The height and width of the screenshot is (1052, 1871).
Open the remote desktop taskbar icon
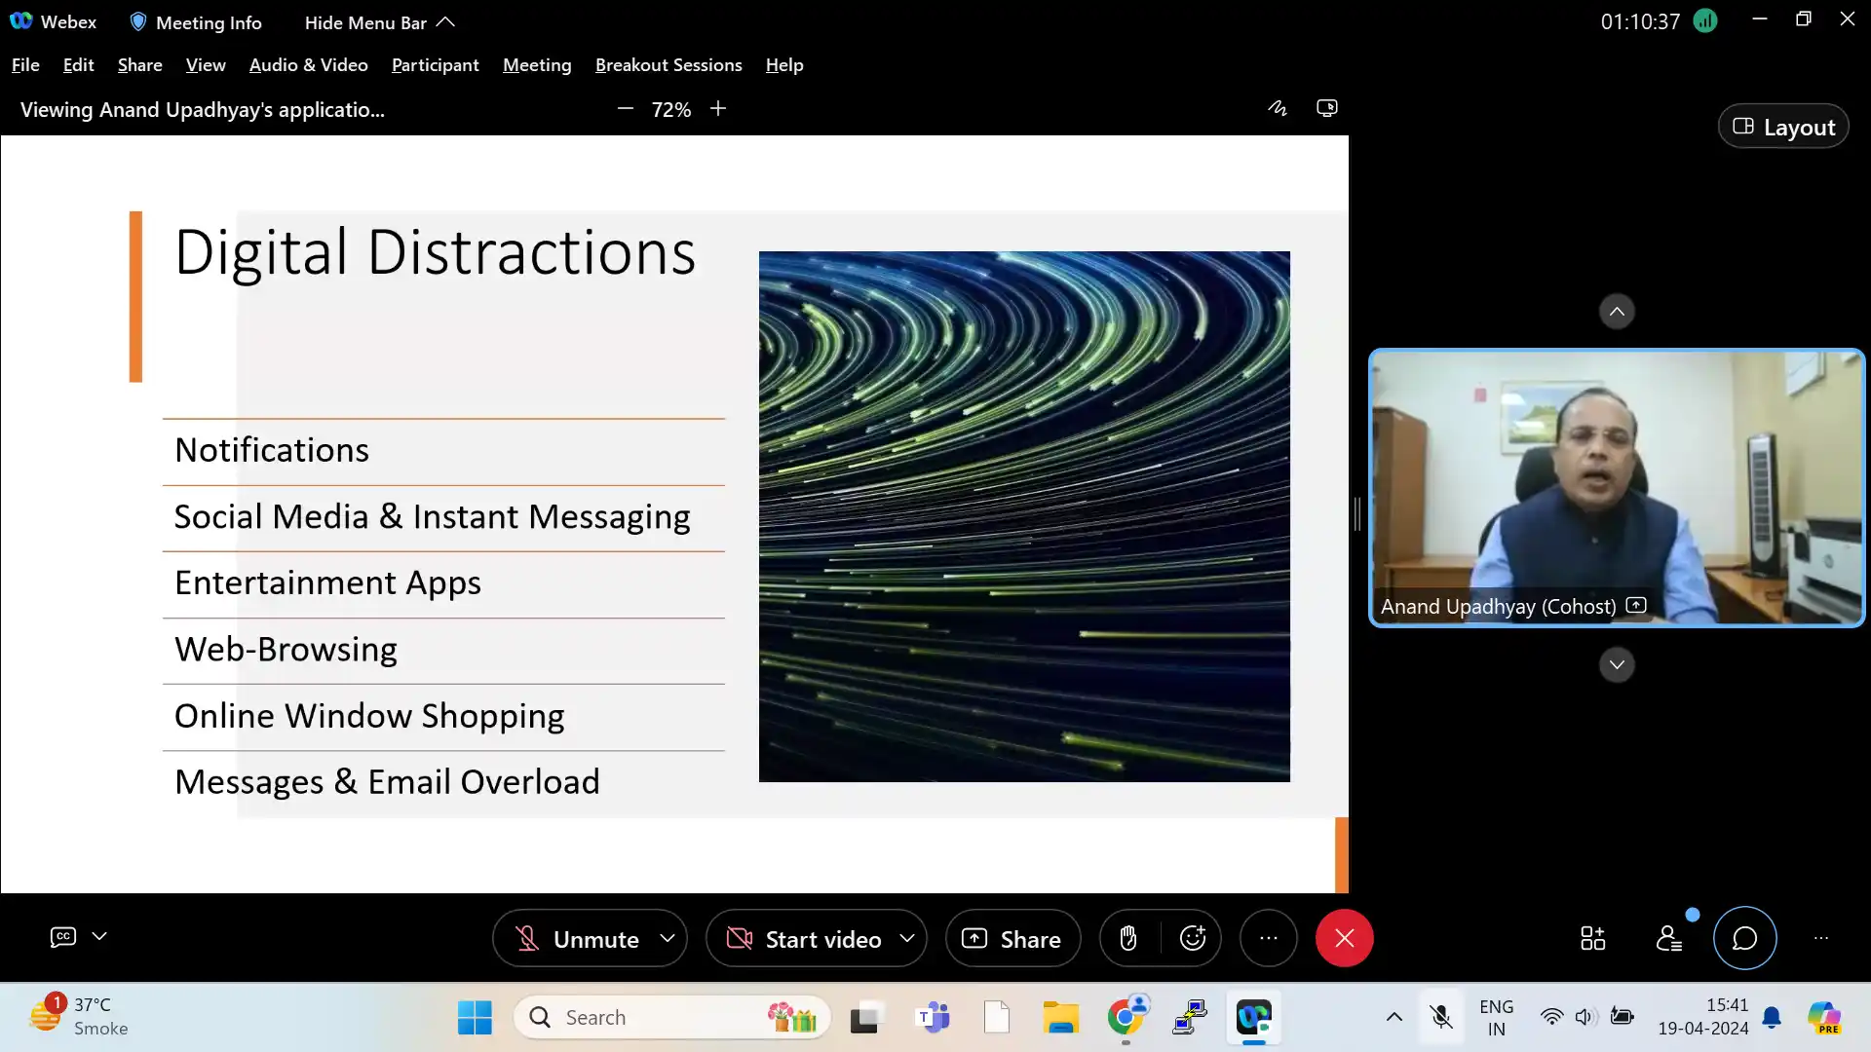pos(1190,1018)
